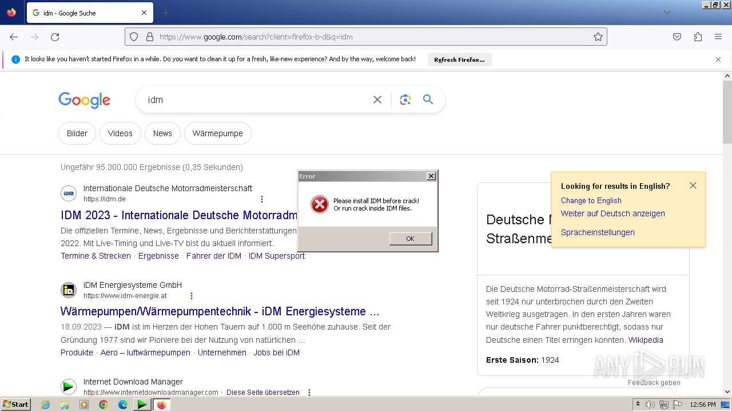Reload the page with the refresh icon
732x412 pixels.
[55, 37]
